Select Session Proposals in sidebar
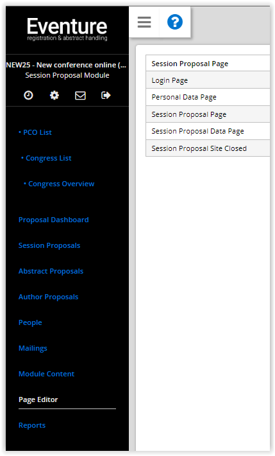This screenshot has width=275, height=456. pos(49,245)
